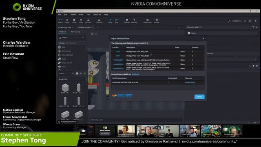The width and height of the screenshot is (261, 147).
Task: Open the File menu
Action: click(60, 15)
